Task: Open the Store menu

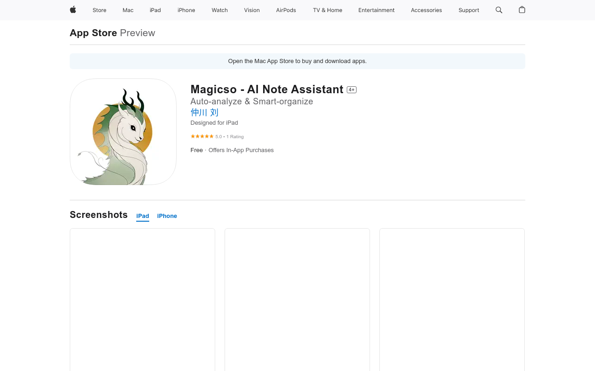Action: pyautogui.click(x=99, y=10)
